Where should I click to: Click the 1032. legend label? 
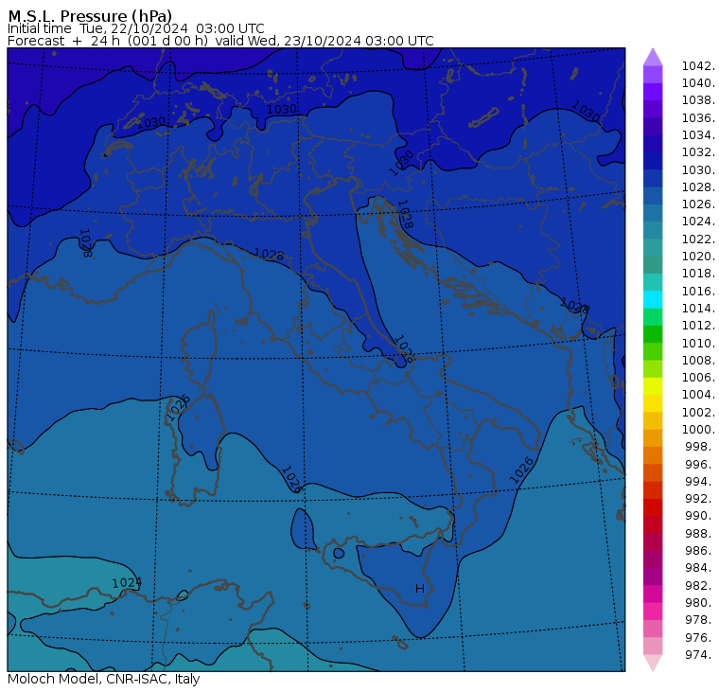[x=698, y=151]
